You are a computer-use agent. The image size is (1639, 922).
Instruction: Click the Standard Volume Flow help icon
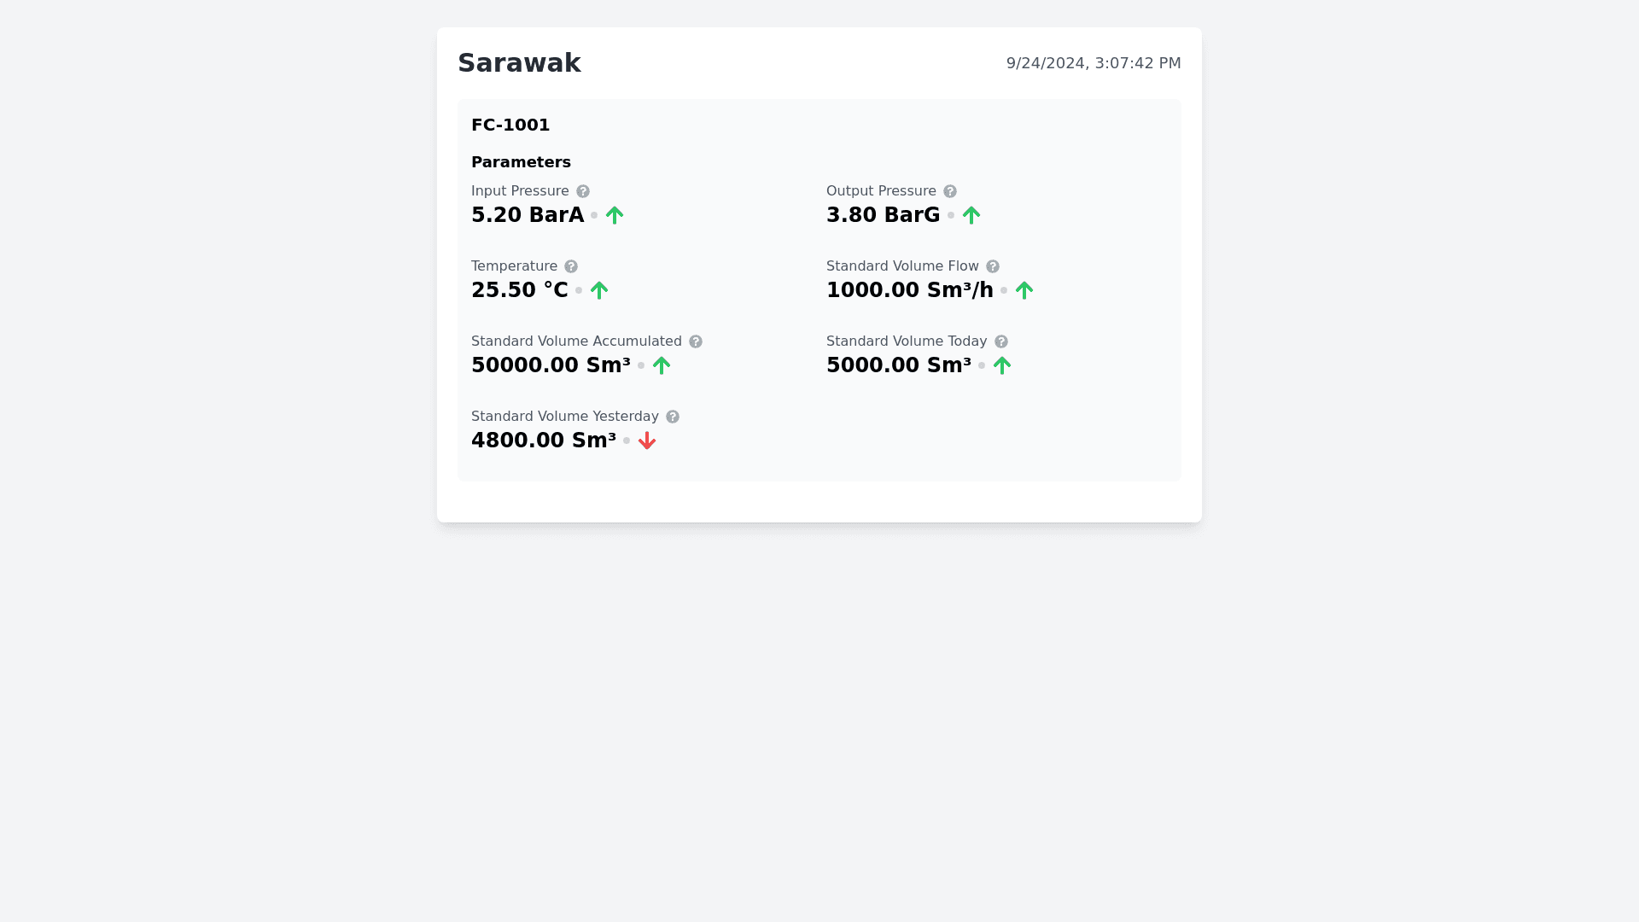pyautogui.click(x=993, y=266)
